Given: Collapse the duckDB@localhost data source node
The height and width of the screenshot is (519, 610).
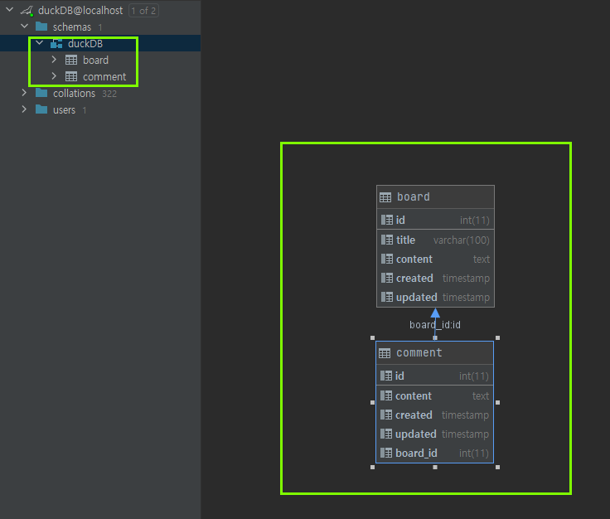Looking at the screenshot, I should tap(10, 9).
